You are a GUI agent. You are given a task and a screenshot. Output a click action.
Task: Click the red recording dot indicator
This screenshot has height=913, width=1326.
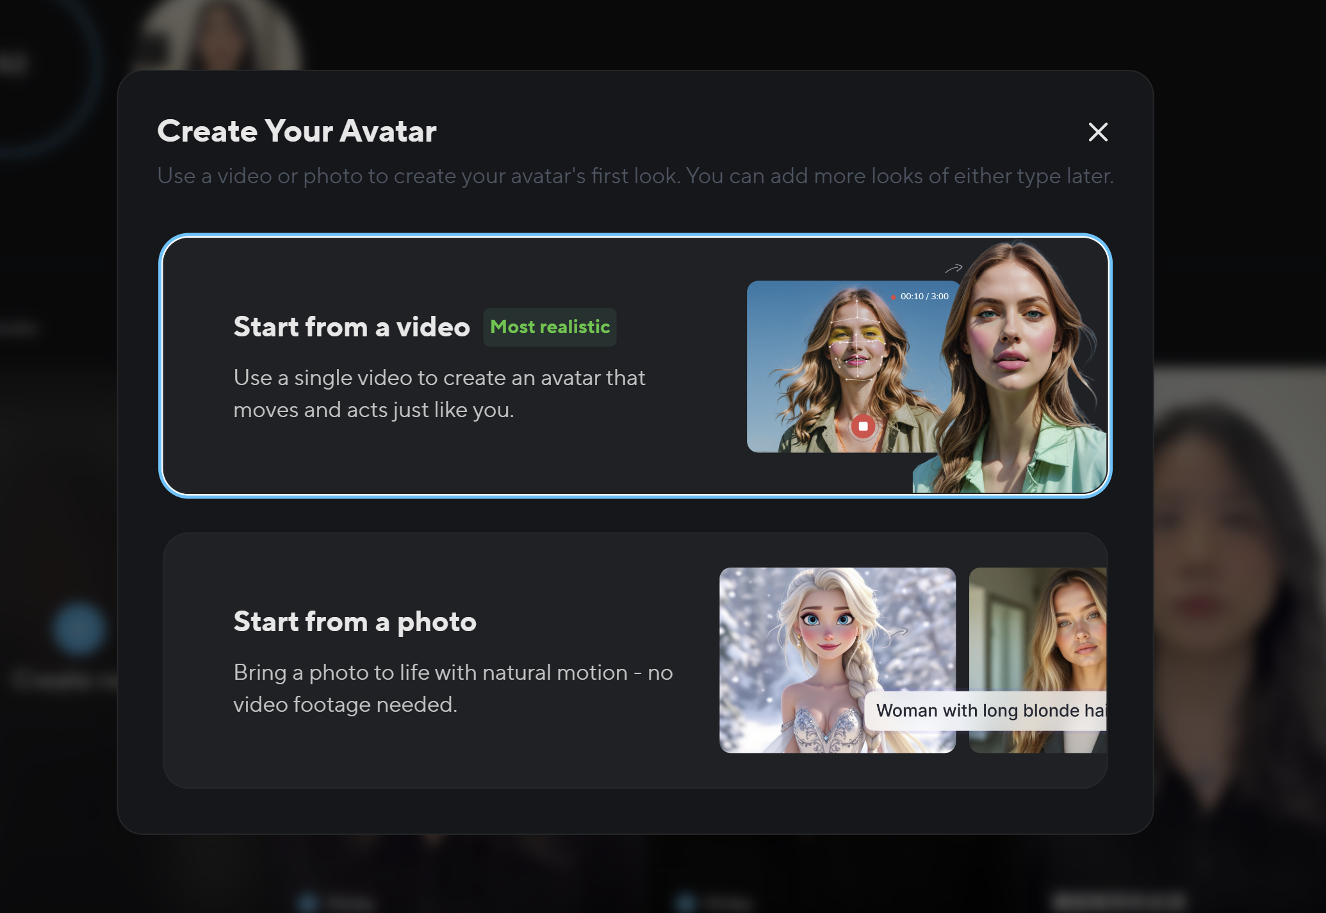tap(894, 297)
